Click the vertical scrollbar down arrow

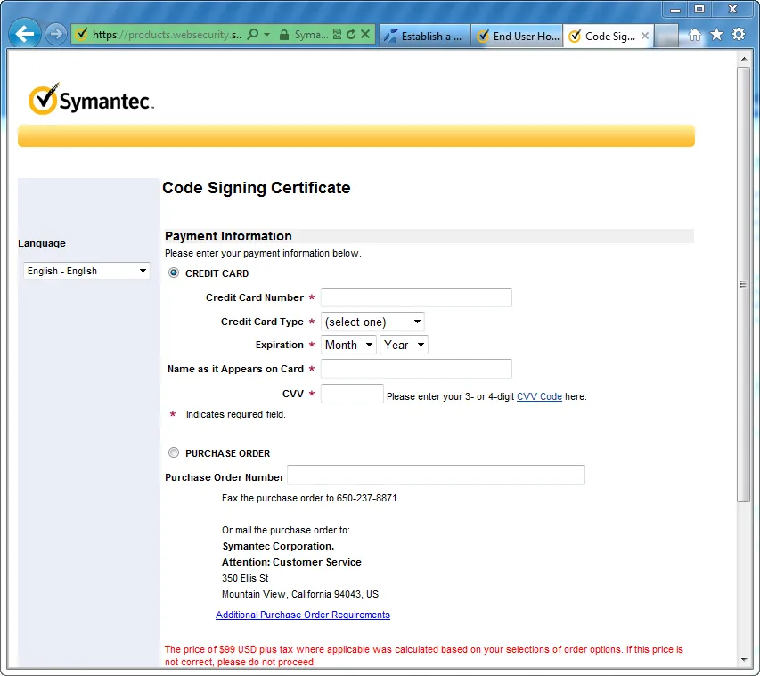(x=744, y=660)
